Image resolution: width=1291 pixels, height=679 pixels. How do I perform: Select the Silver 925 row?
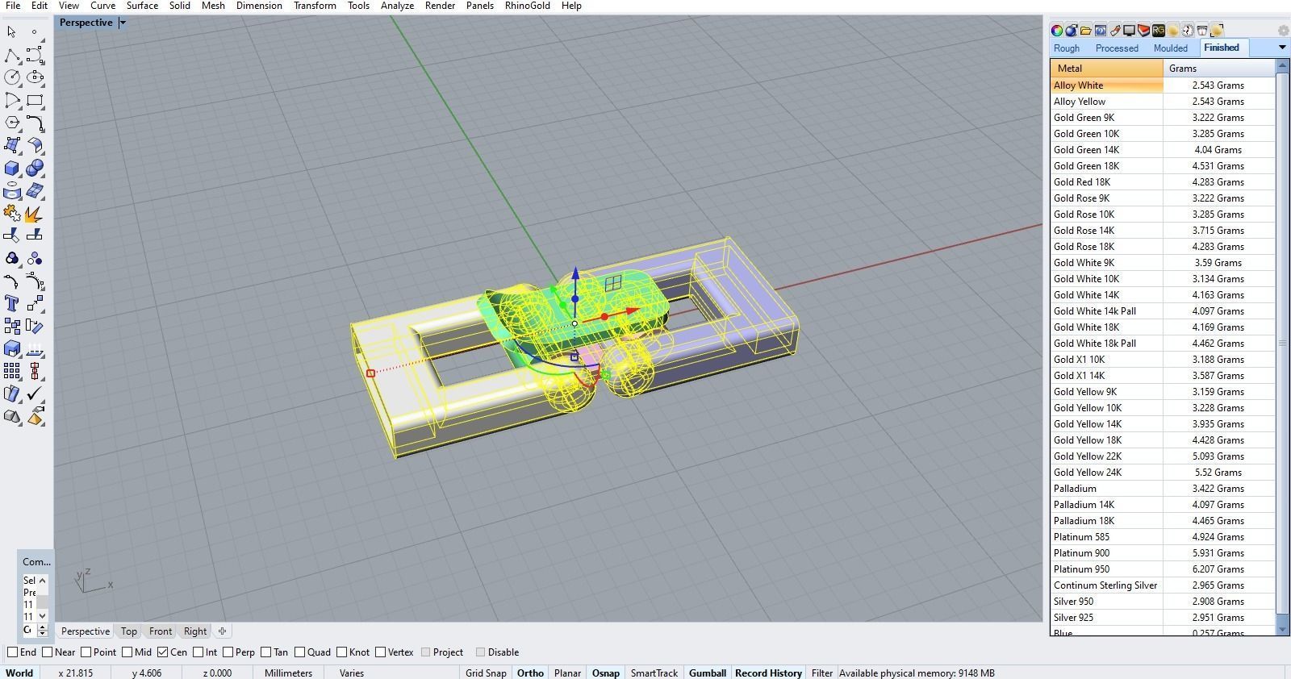(x=1163, y=618)
